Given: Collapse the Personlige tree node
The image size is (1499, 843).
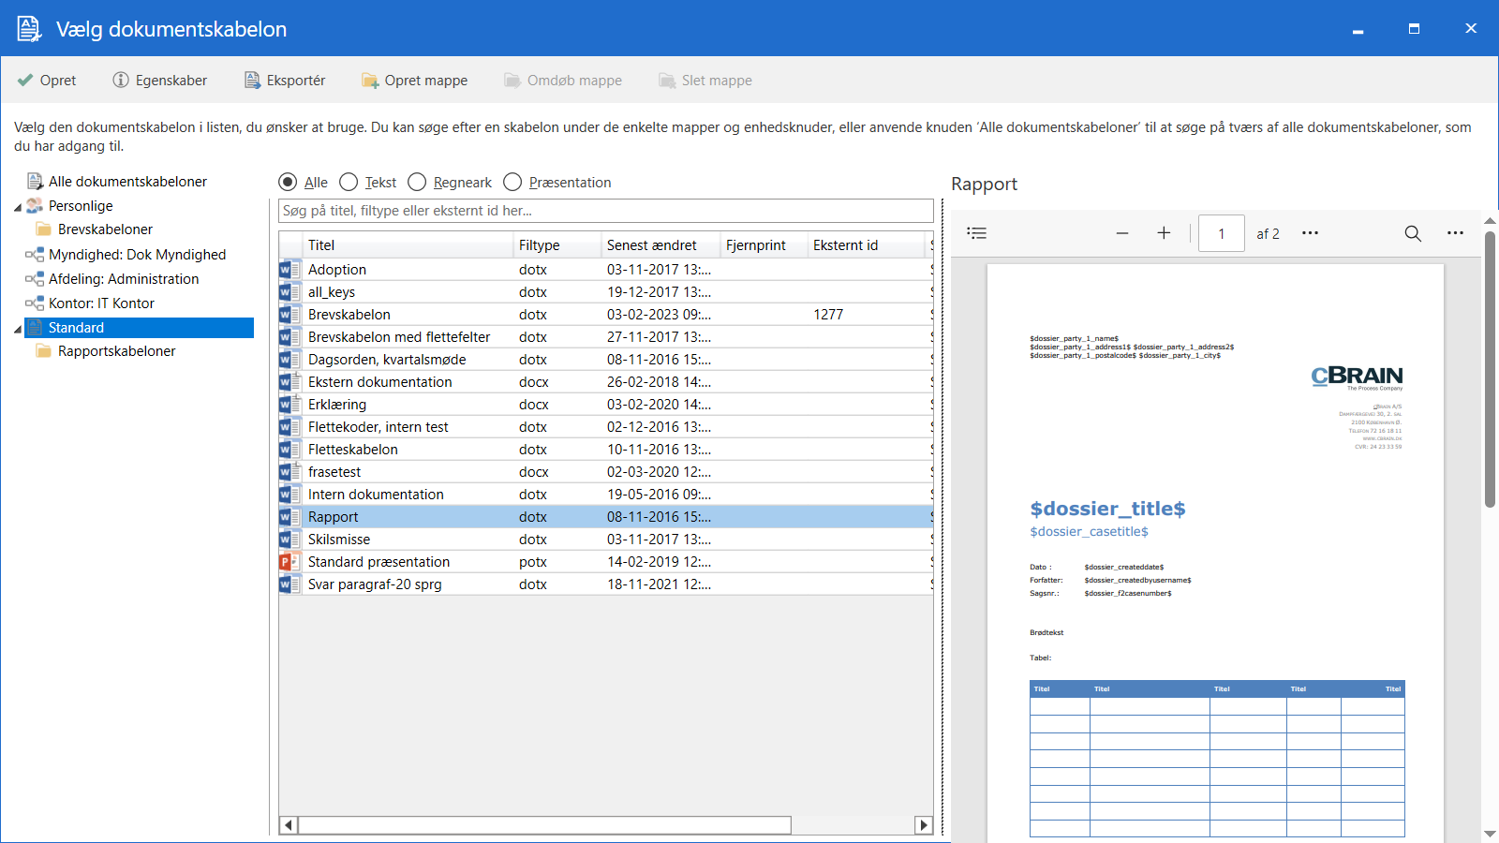Looking at the screenshot, I should point(18,207).
